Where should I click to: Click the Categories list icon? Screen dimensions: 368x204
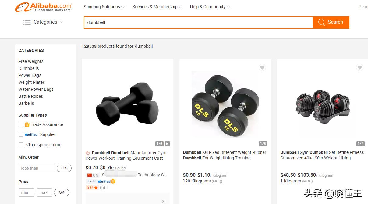pyautogui.click(x=27, y=22)
